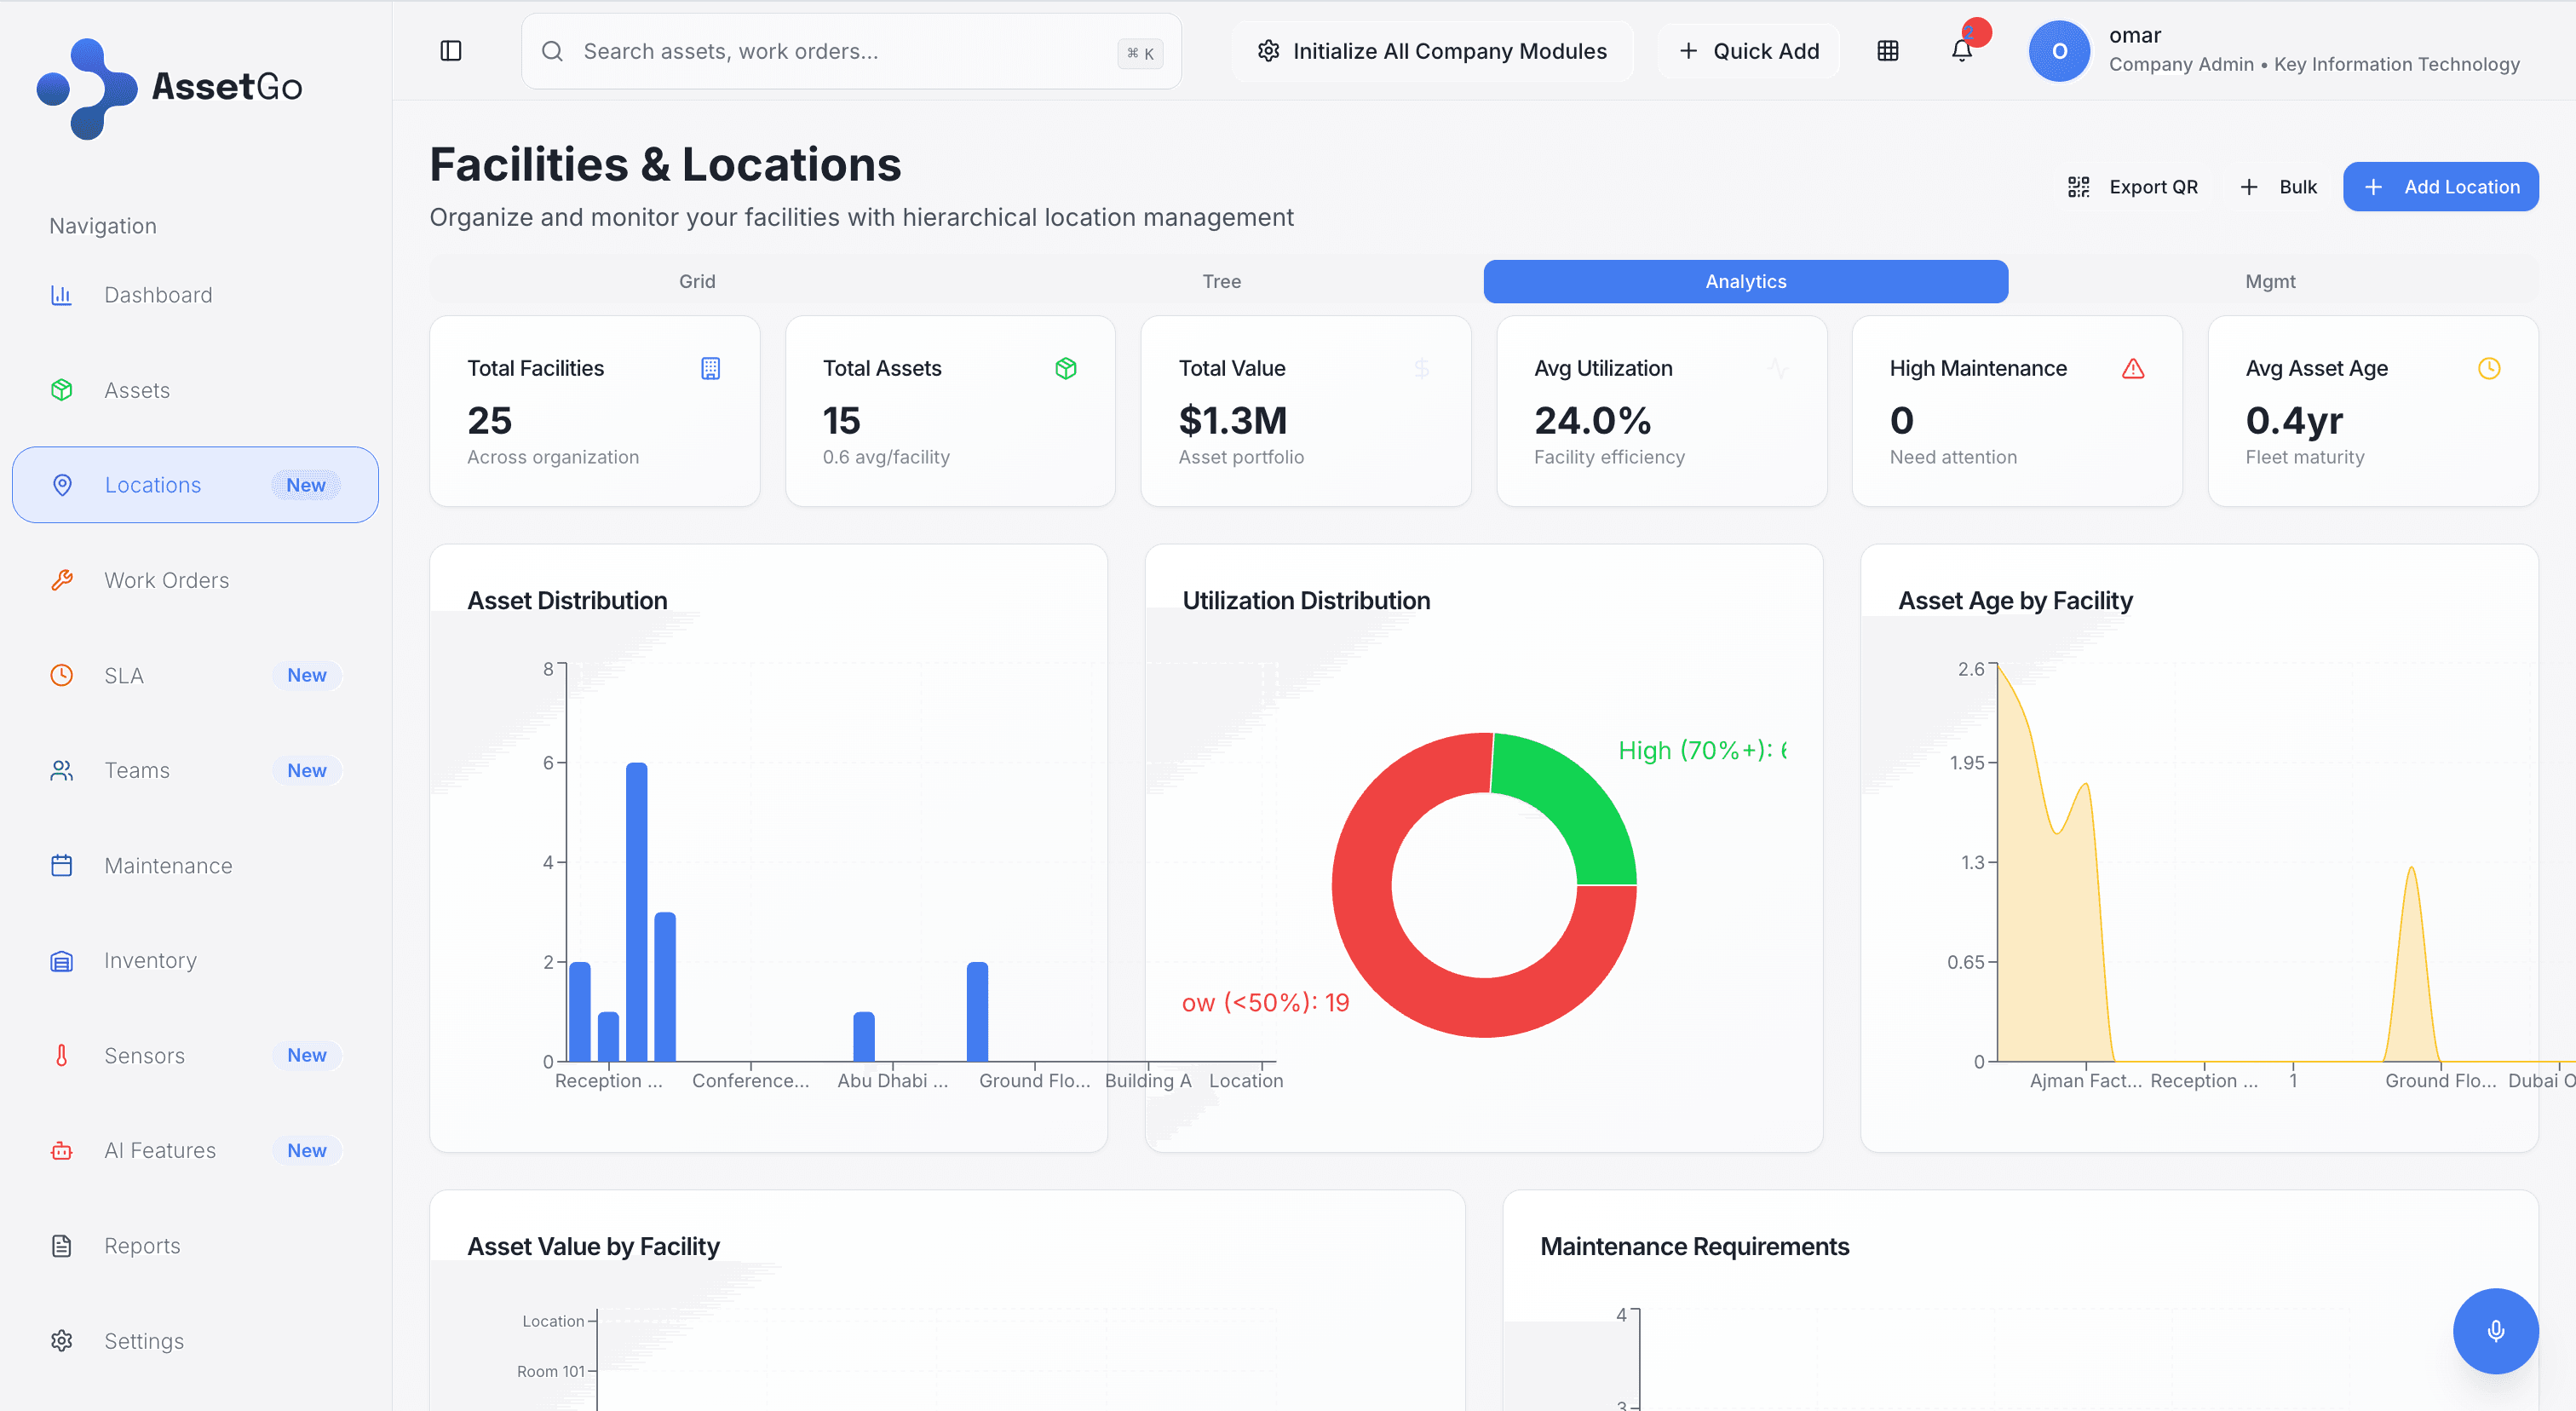Navigate to Reports
The width and height of the screenshot is (2576, 1411).
pyautogui.click(x=196, y=1246)
